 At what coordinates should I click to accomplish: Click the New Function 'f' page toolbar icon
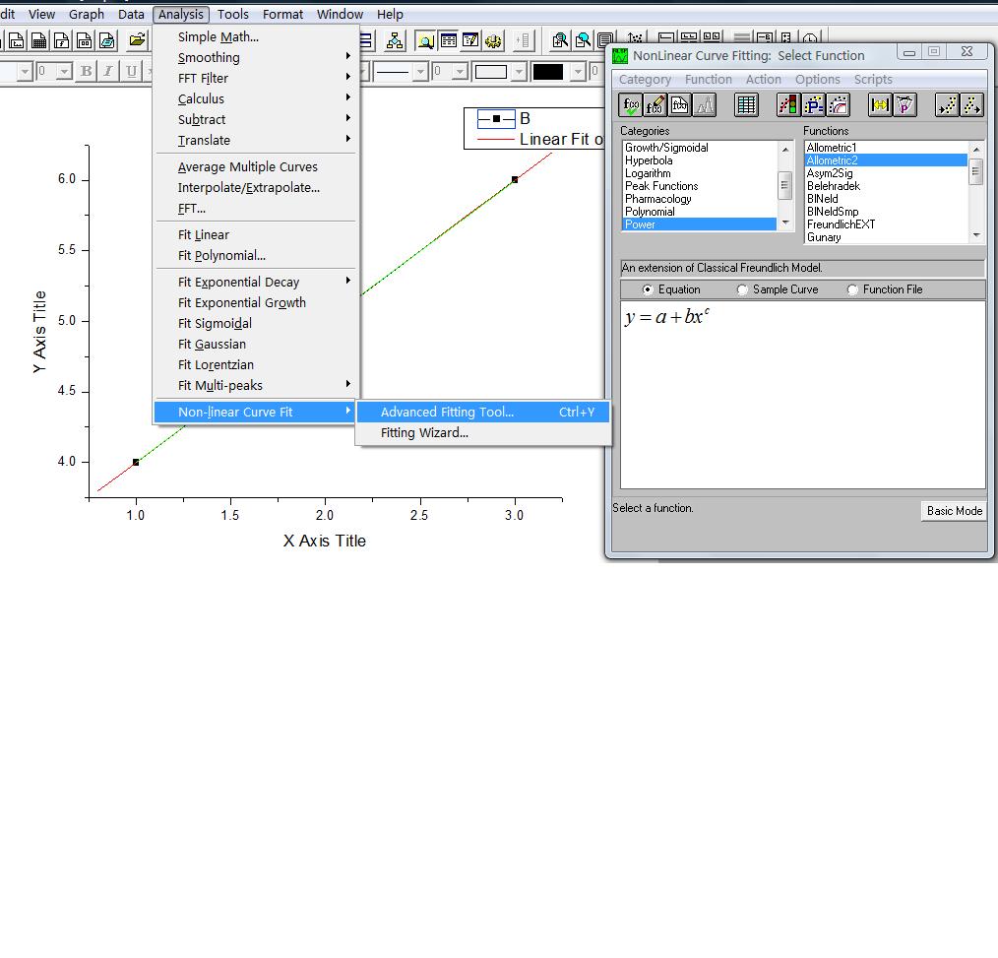(61, 41)
